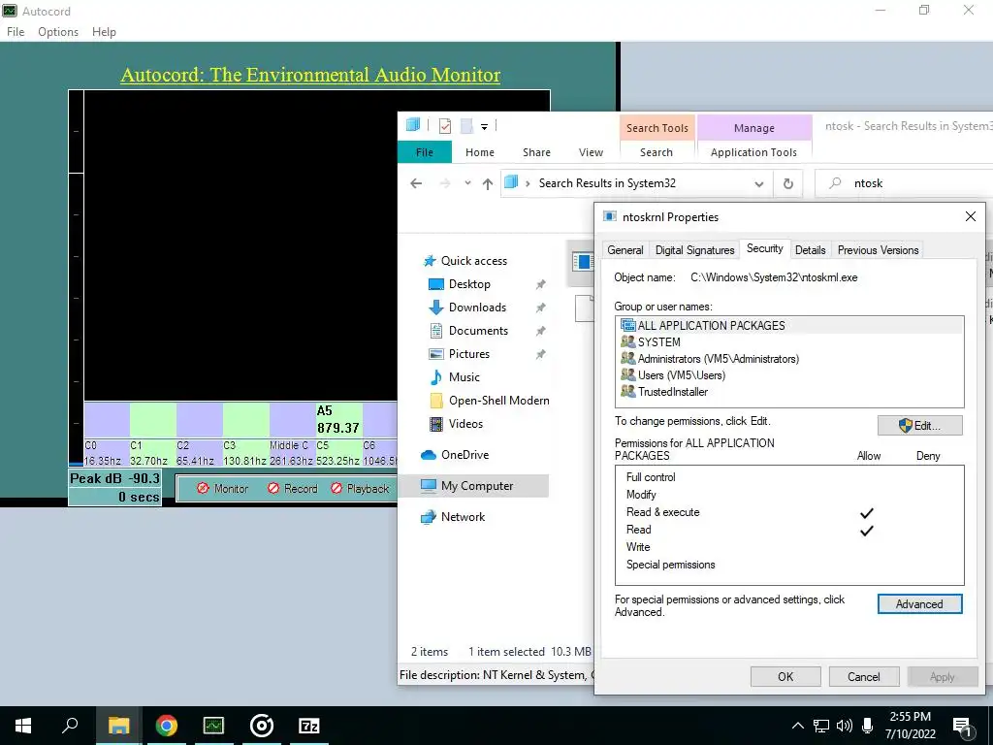Click the Monitor button in Autocord
The image size is (993, 745).
click(x=222, y=489)
